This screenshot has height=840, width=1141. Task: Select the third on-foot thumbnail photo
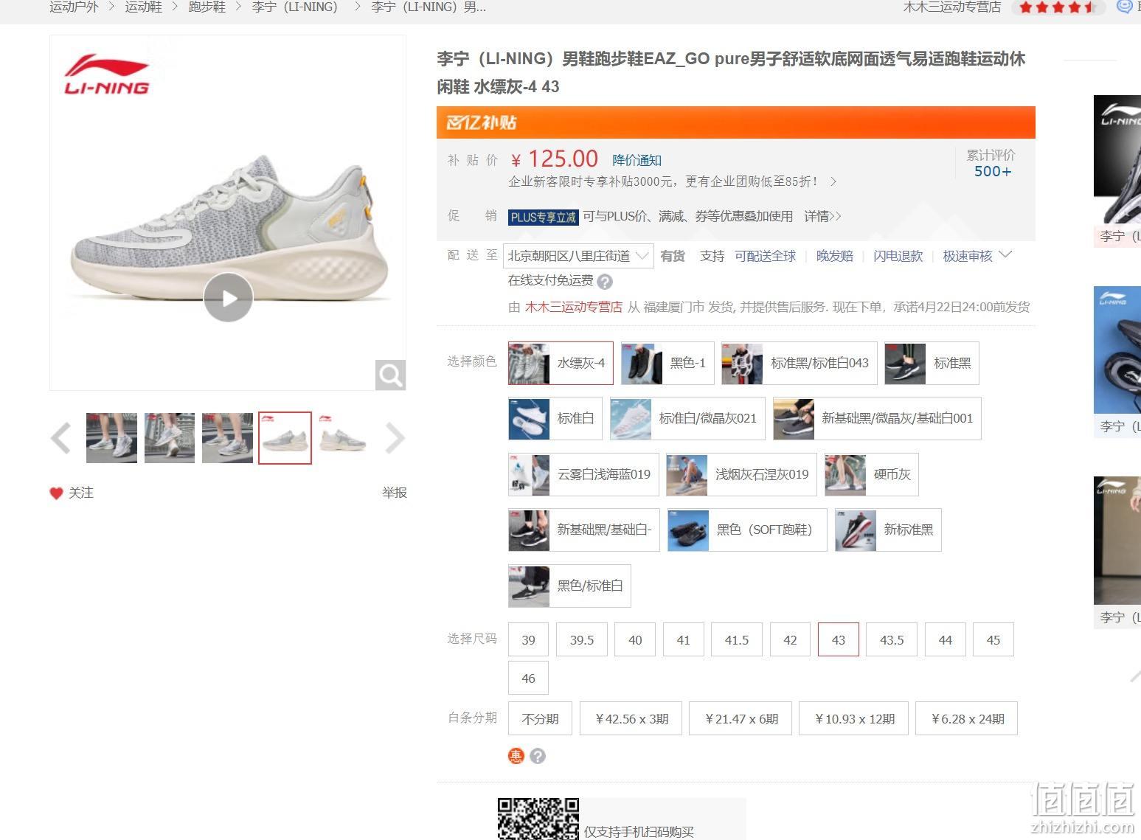pyautogui.click(x=227, y=438)
